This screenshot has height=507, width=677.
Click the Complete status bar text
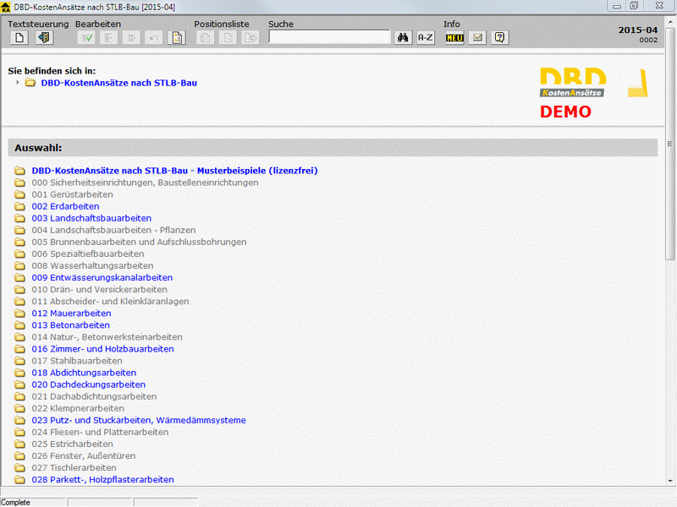coord(15,502)
